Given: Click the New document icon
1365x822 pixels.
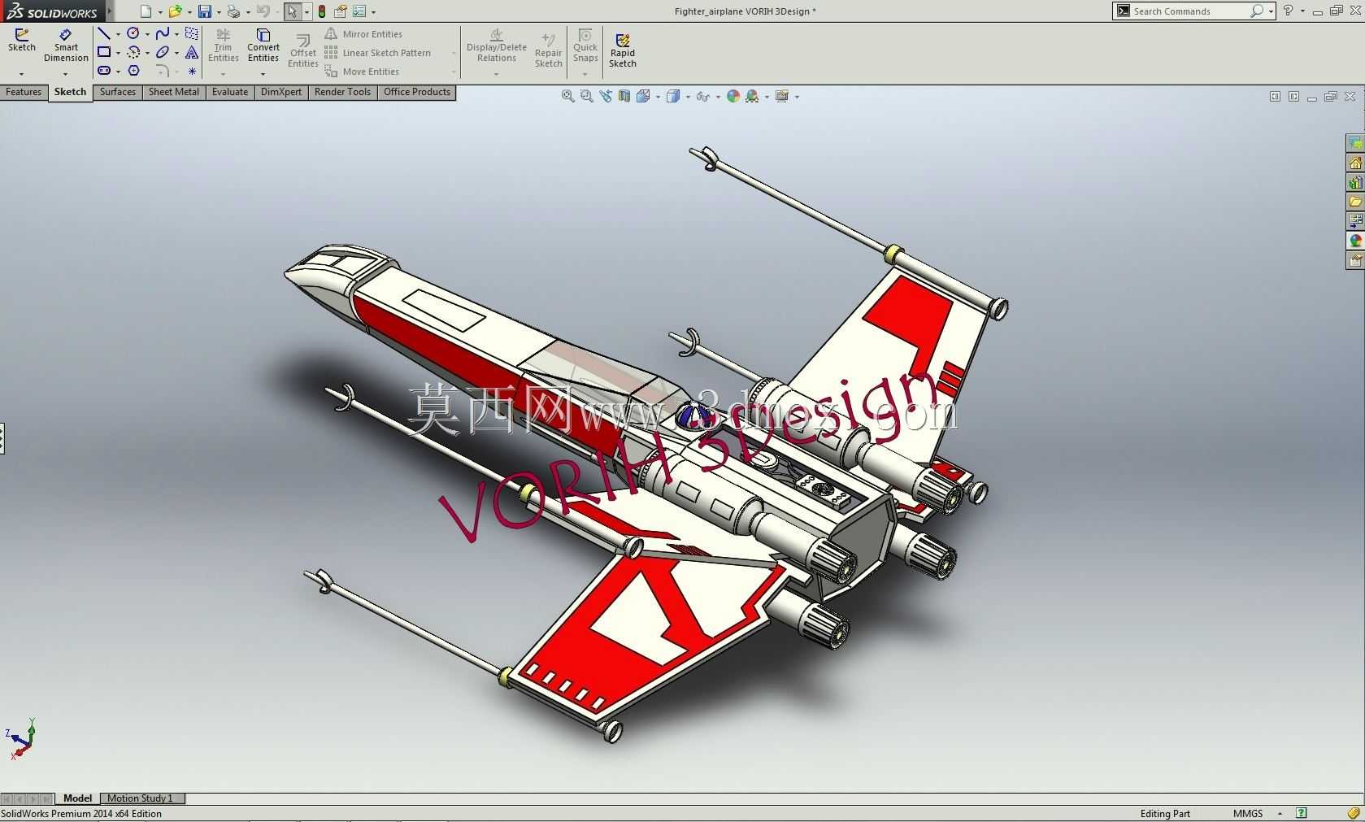Looking at the screenshot, I should [x=146, y=11].
